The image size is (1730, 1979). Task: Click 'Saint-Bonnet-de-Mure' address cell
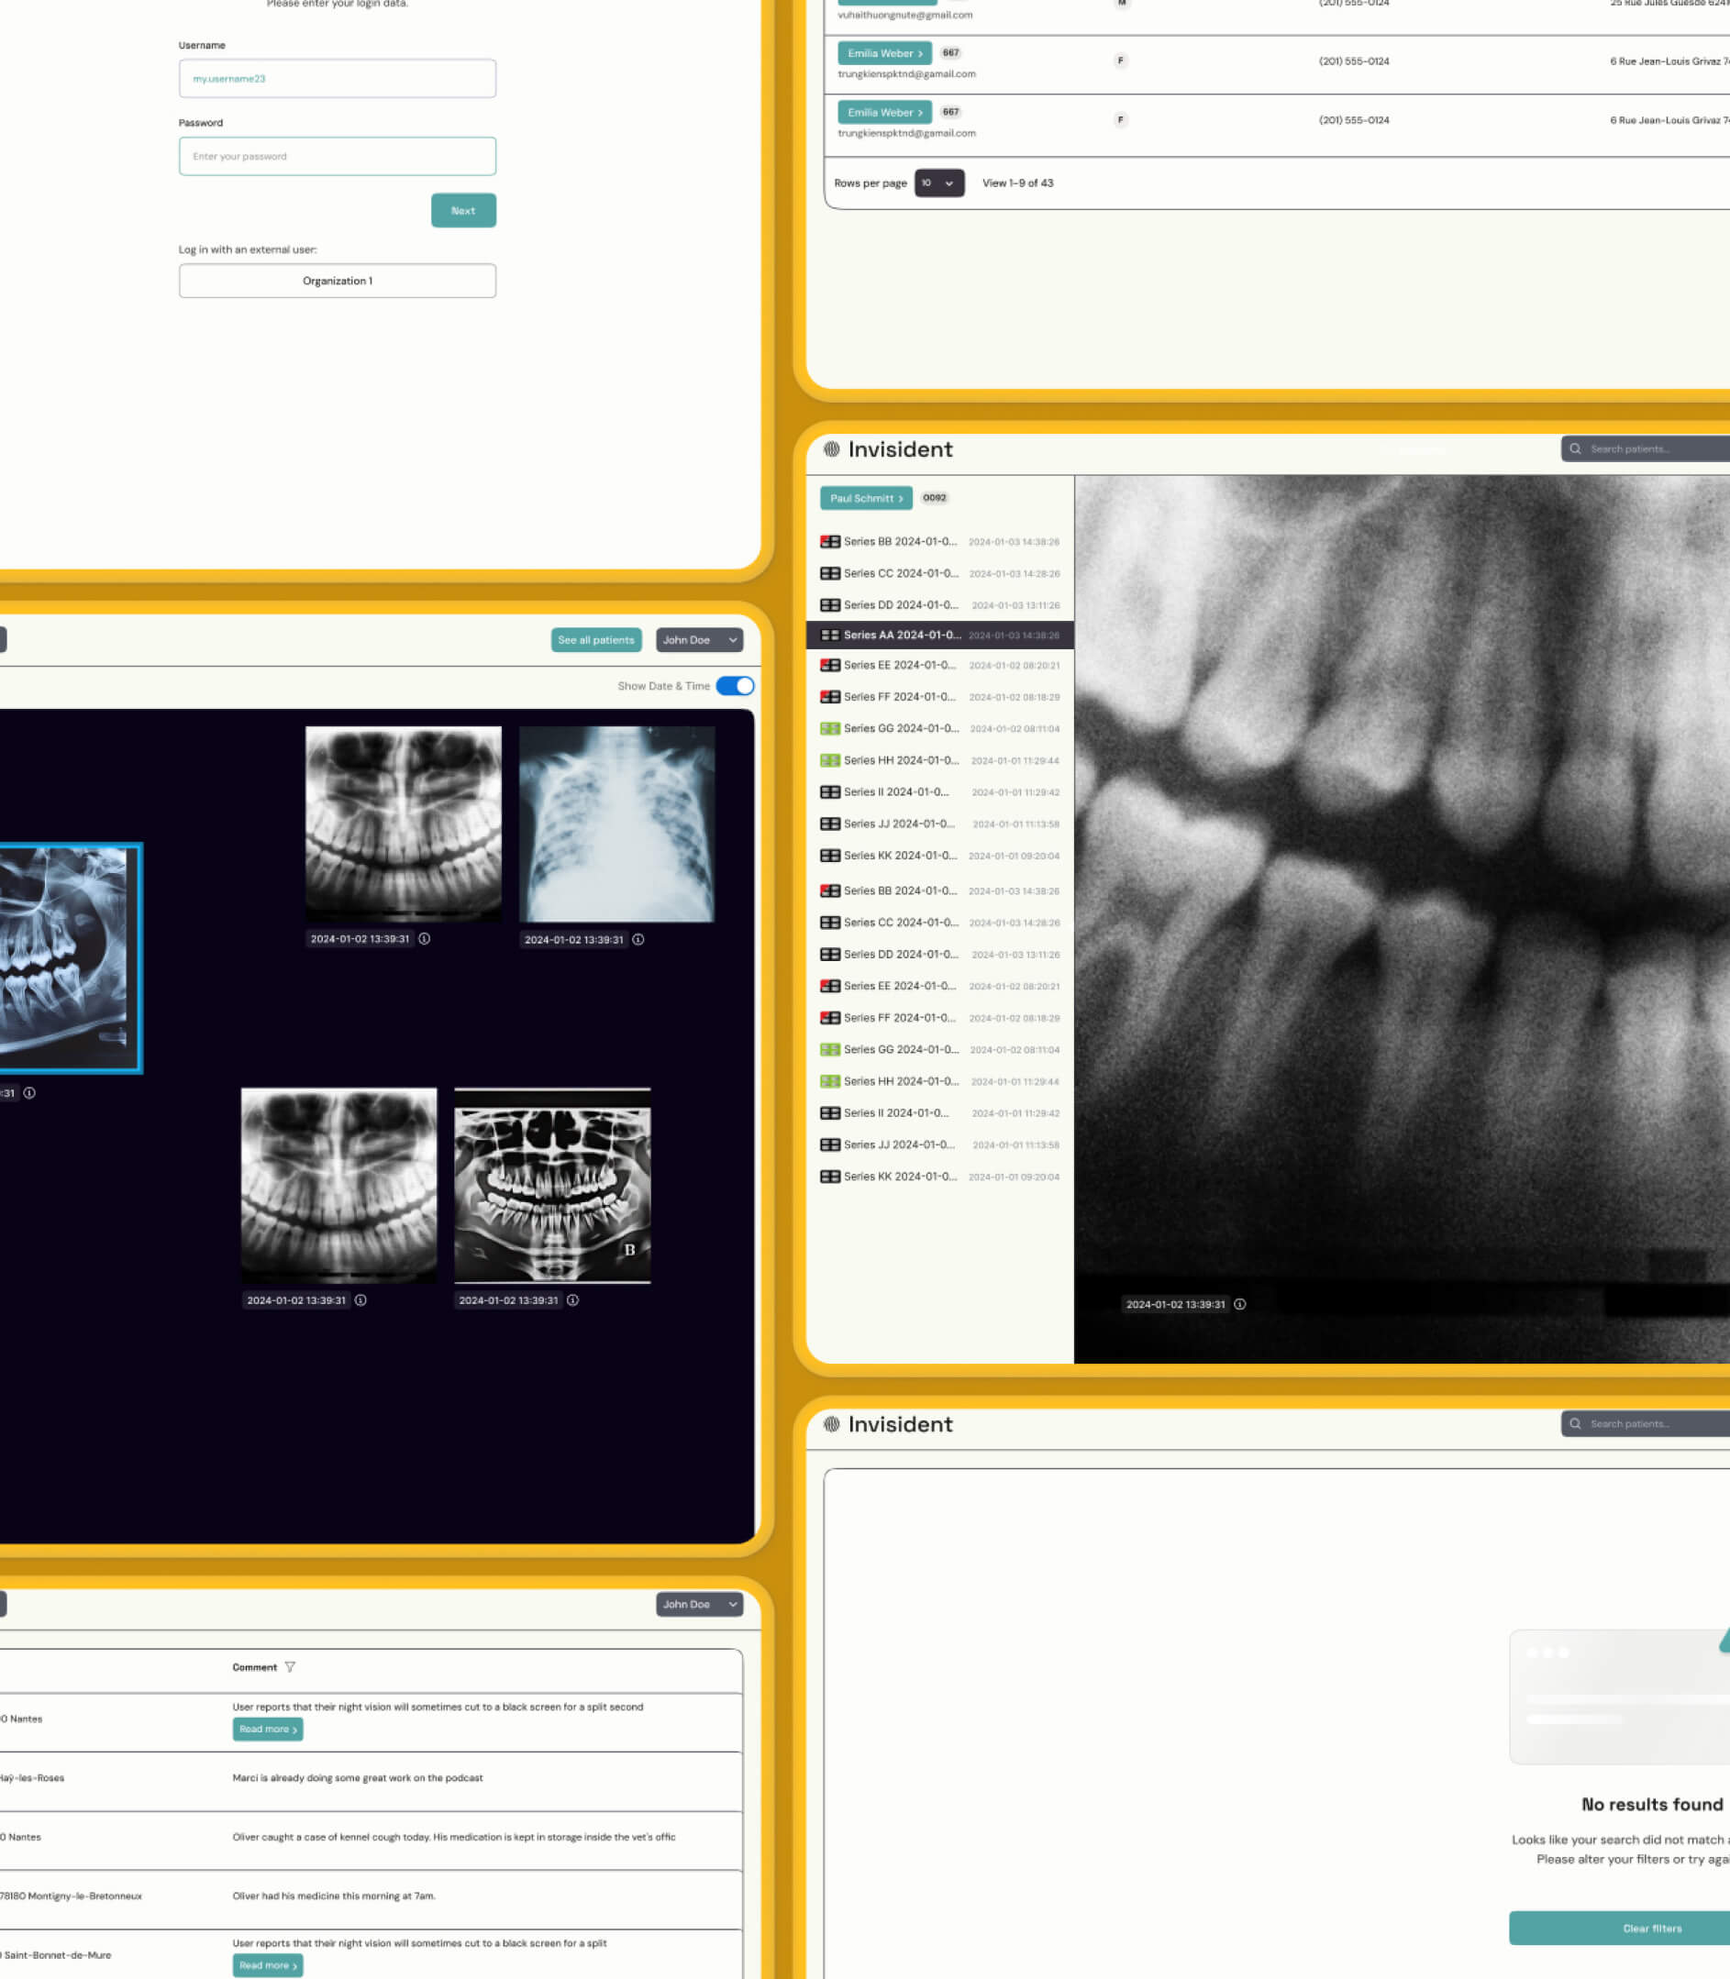(56, 1955)
